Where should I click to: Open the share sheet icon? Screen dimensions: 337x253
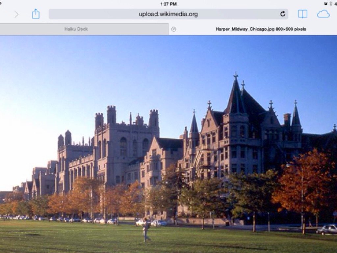36,14
